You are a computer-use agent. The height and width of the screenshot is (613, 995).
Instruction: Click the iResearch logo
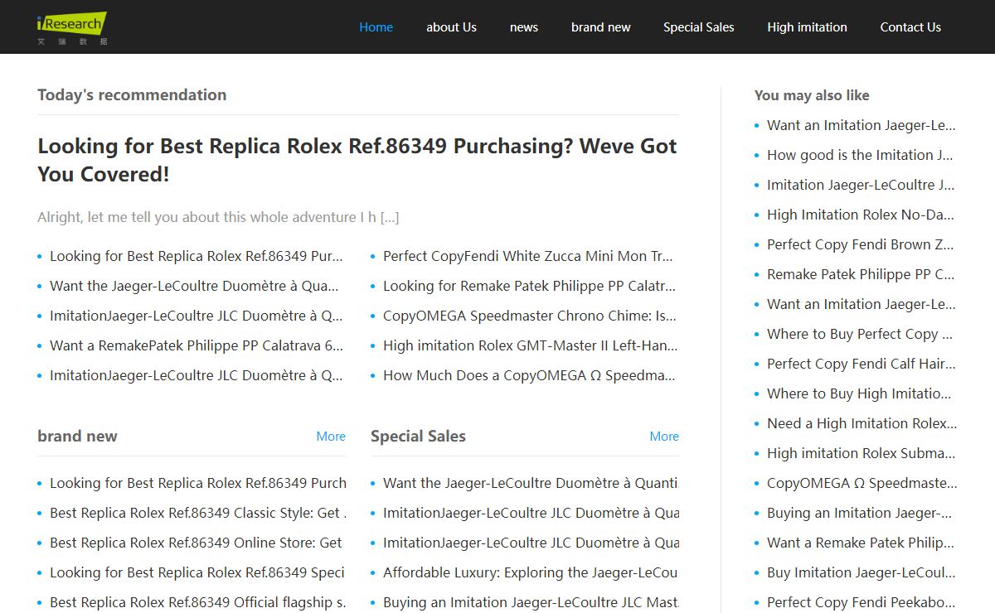click(72, 28)
